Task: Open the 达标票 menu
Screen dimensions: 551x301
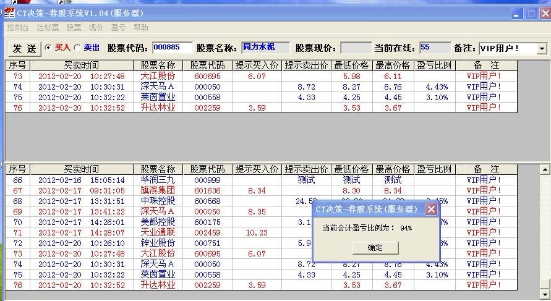Action: point(48,28)
